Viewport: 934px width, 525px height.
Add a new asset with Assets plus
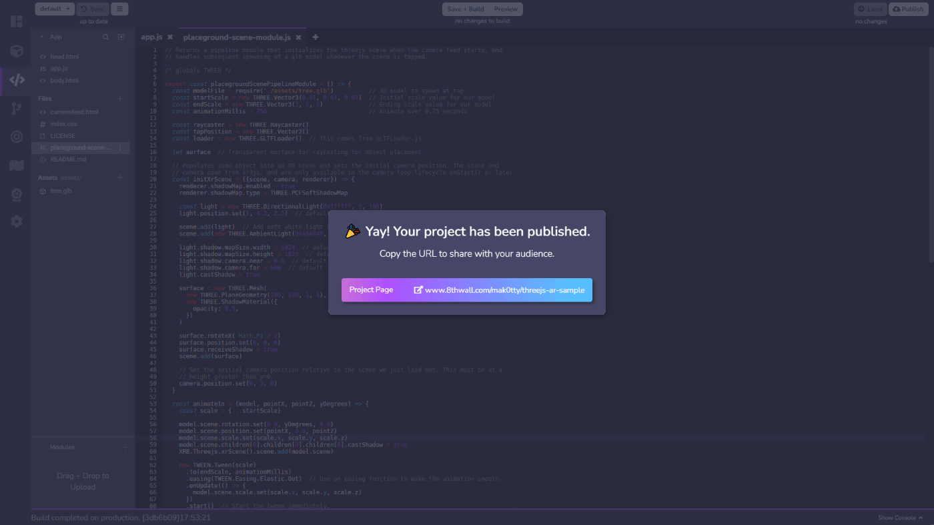(x=121, y=177)
